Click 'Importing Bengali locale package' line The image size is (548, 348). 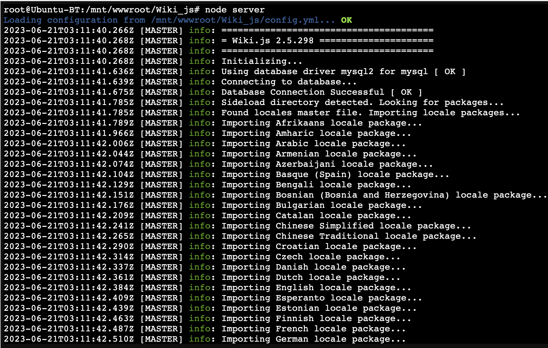[x=316, y=185]
